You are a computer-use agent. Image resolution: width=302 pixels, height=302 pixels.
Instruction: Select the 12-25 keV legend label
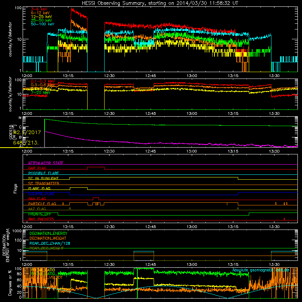click(x=41, y=17)
